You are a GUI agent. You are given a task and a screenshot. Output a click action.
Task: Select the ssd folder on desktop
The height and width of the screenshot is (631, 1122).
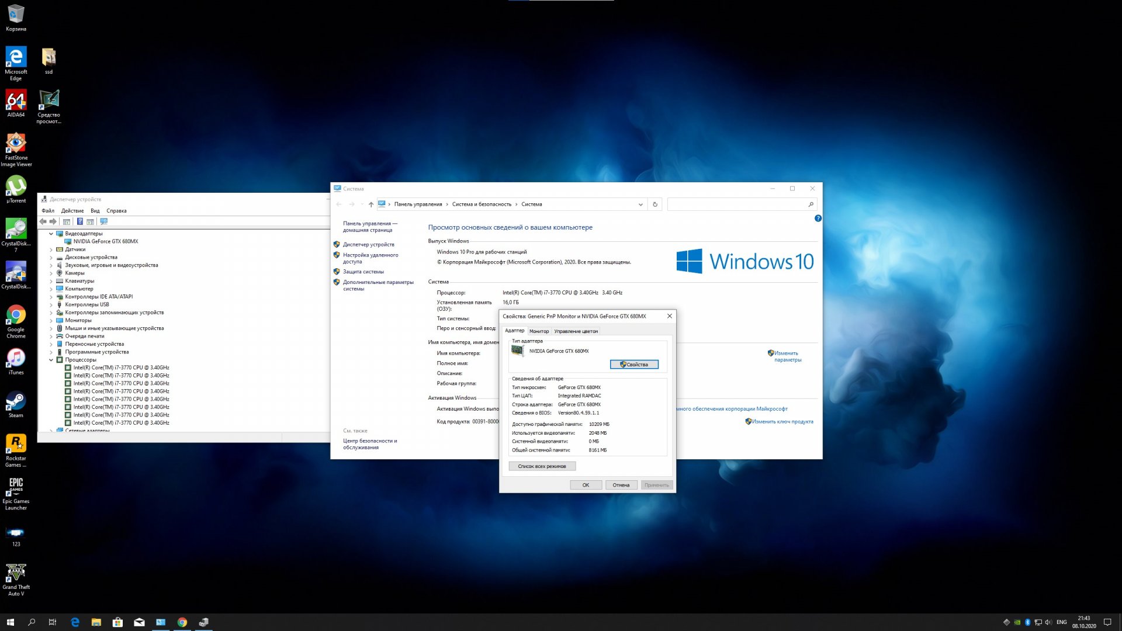(x=49, y=61)
